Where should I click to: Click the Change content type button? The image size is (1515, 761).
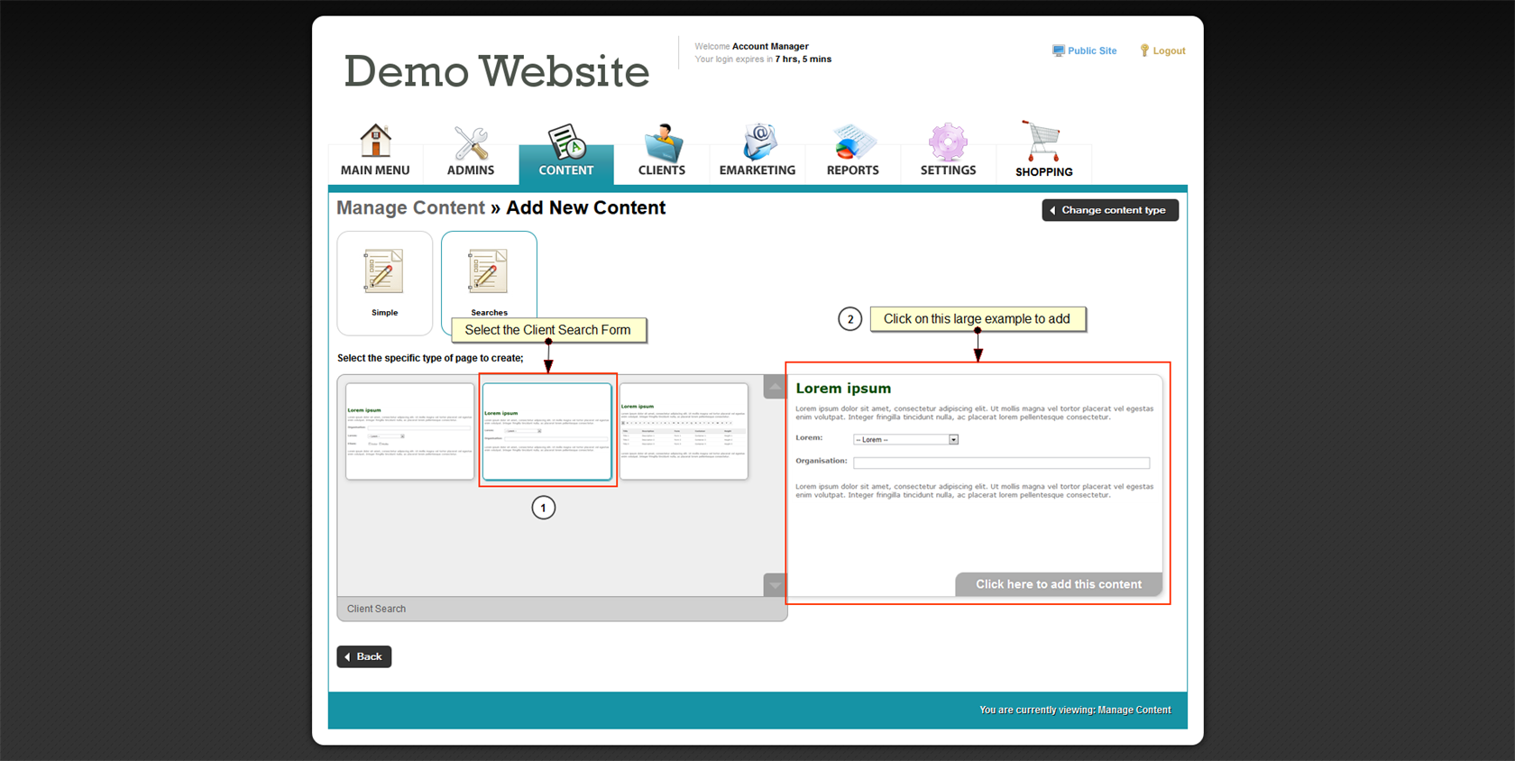(x=1110, y=210)
